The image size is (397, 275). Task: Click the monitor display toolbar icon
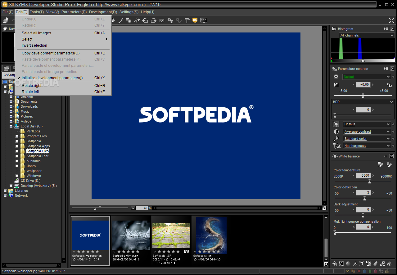[x=204, y=20]
